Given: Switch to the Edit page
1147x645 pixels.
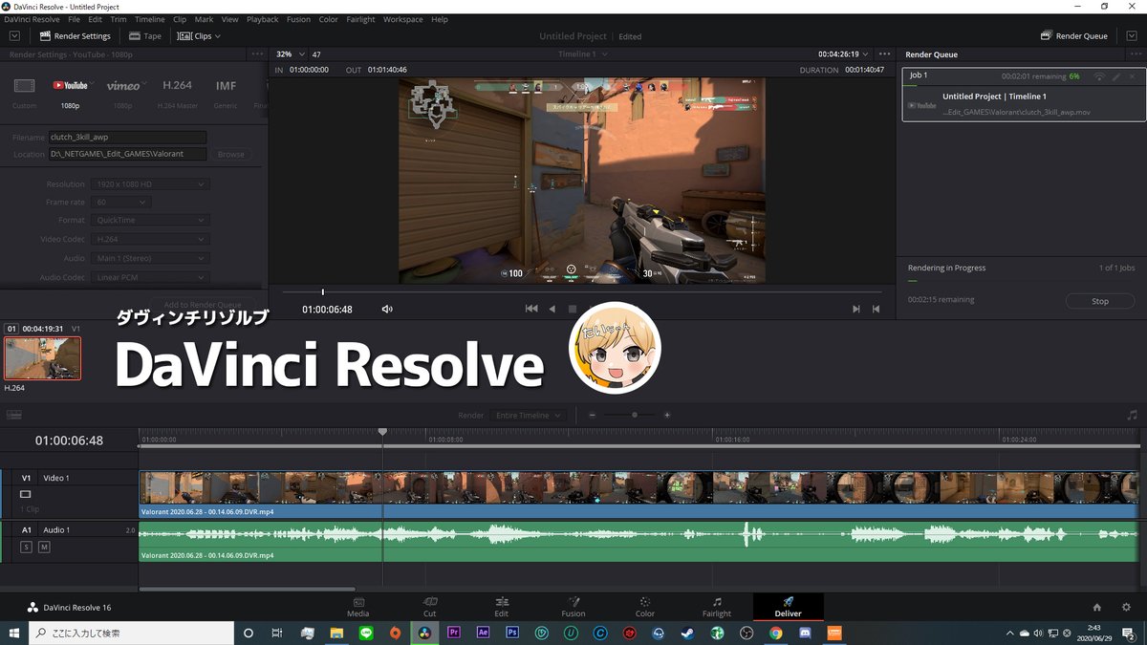Looking at the screenshot, I should (x=502, y=607).
